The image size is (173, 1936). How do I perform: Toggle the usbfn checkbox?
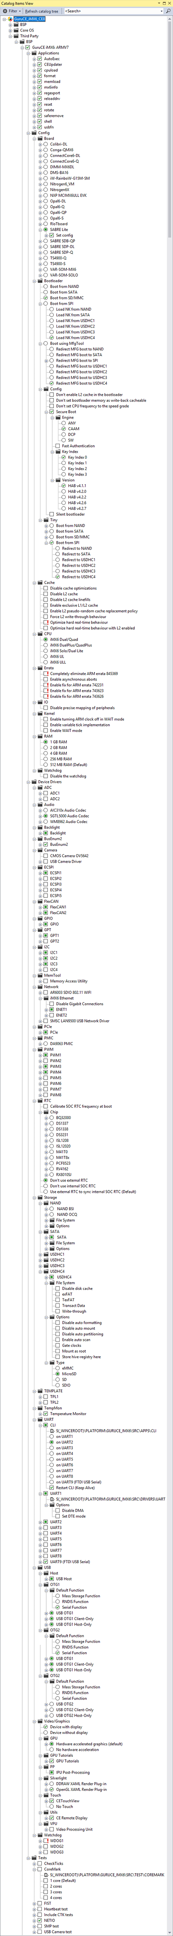coord(40,127)
